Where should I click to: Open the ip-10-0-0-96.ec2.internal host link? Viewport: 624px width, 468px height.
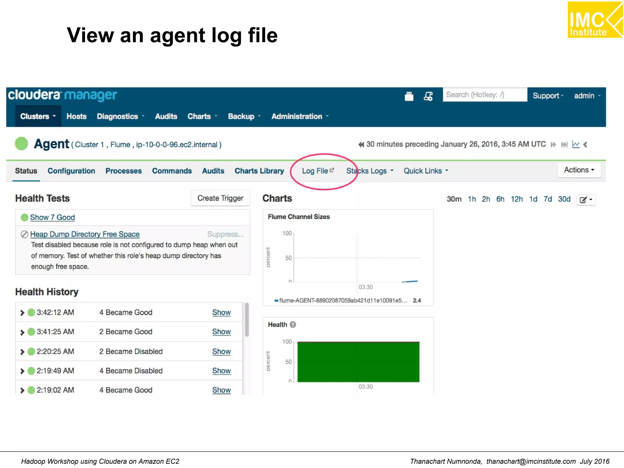pos(177,144)
